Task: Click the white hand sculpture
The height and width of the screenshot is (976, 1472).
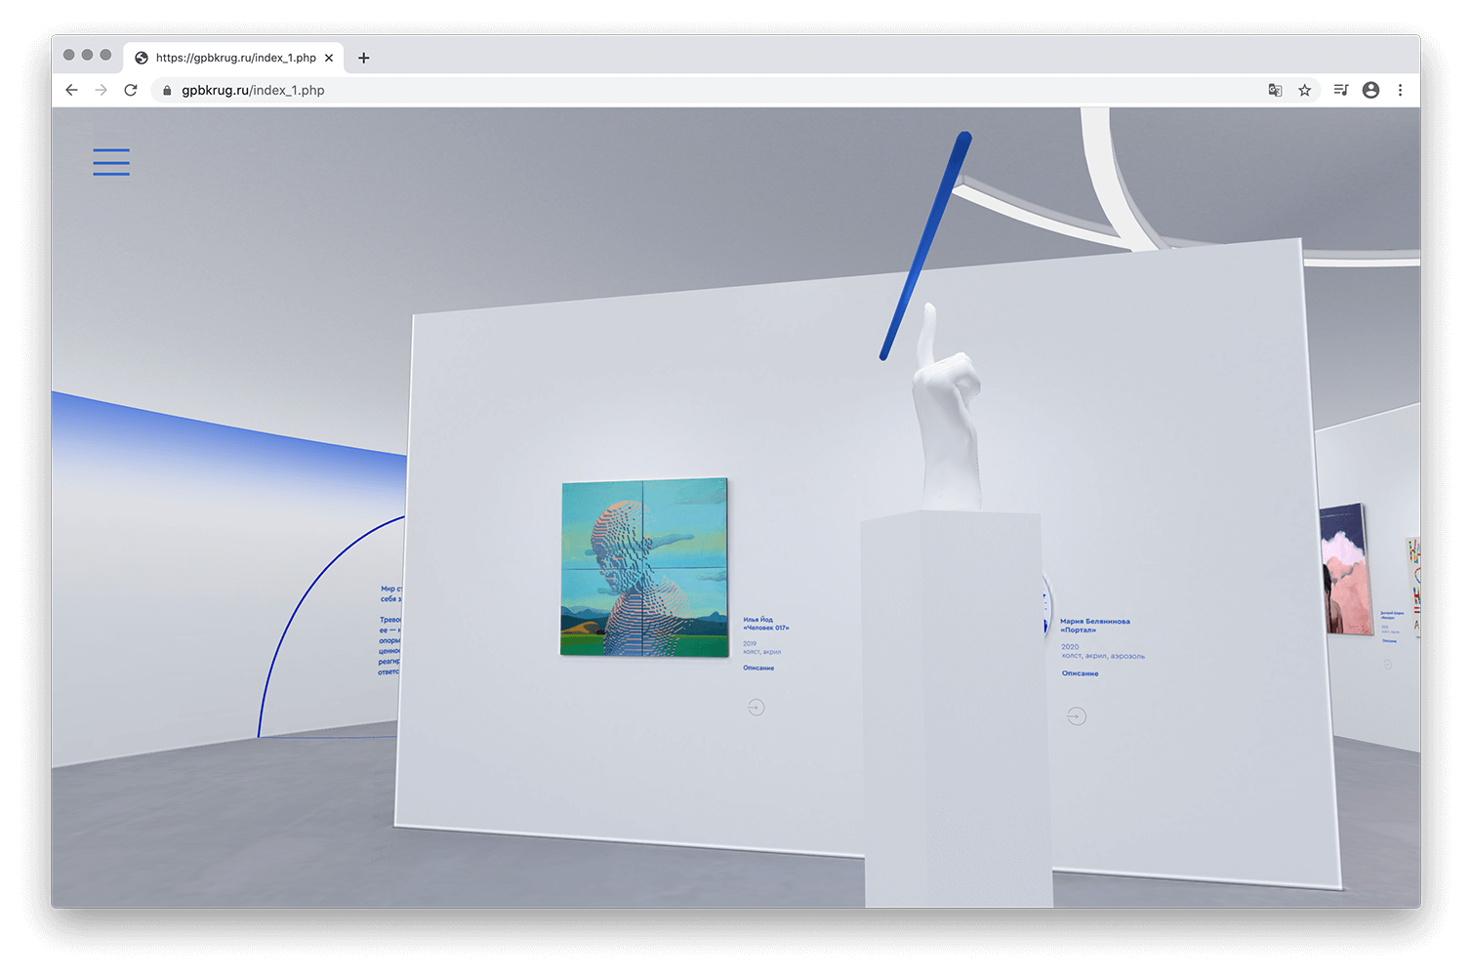Action: point(945,420)
